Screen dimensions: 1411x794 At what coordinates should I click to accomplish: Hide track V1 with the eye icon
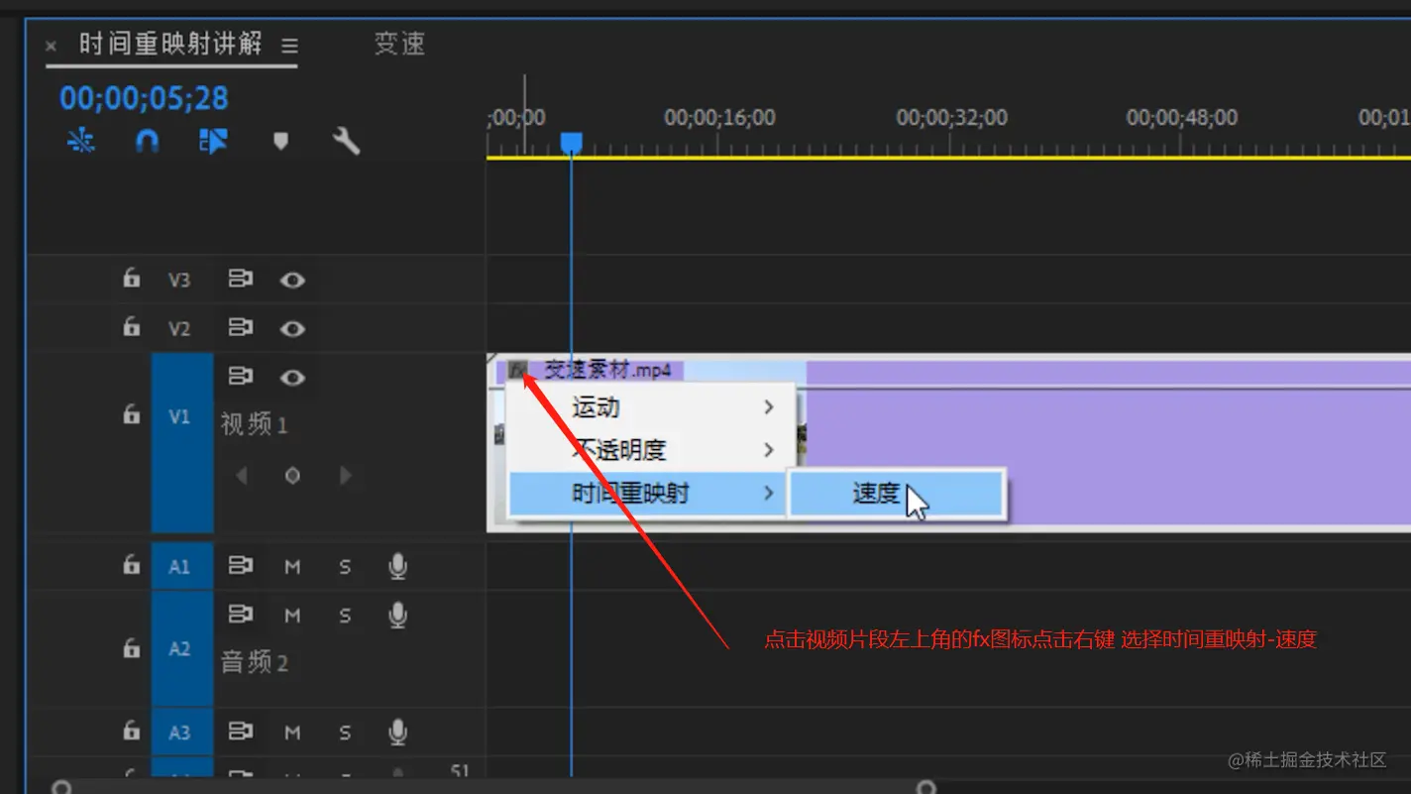click(x=292, y=378)
